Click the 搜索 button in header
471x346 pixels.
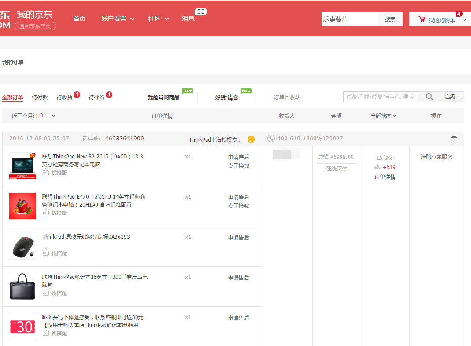tap(390, 19)
